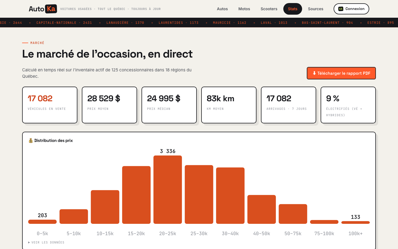
Task: Click the Électrifiés 9 % card
Action: [x=348, y=105]
